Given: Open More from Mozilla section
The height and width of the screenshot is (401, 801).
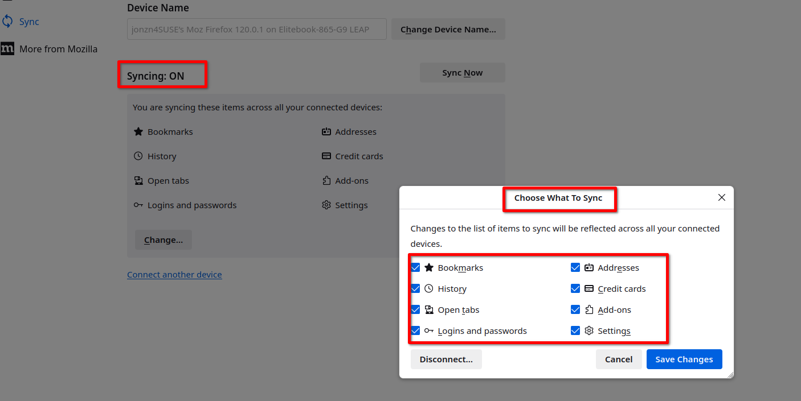Looking at the screenshot, I should [58, 49].
